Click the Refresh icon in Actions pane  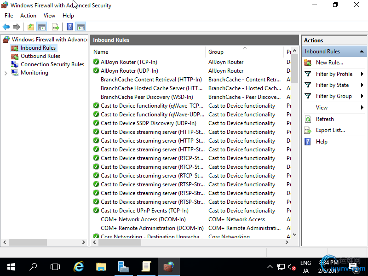point(308,119)
